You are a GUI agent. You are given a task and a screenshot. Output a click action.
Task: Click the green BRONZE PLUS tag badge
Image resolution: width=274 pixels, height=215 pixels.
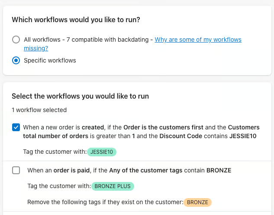pyautogui.click(x=113, y=186)
